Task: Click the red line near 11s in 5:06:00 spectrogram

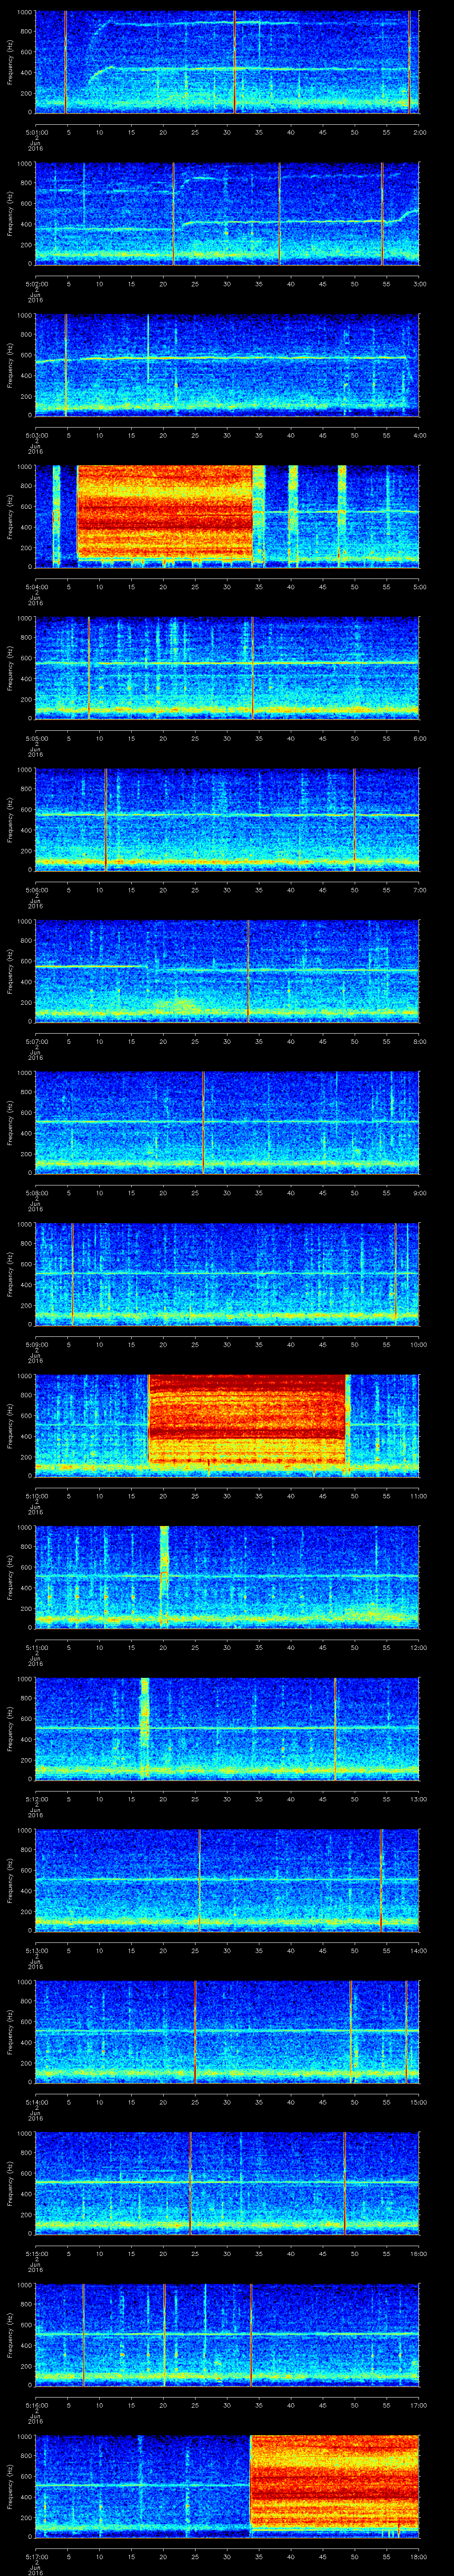Action: (106, 820)
